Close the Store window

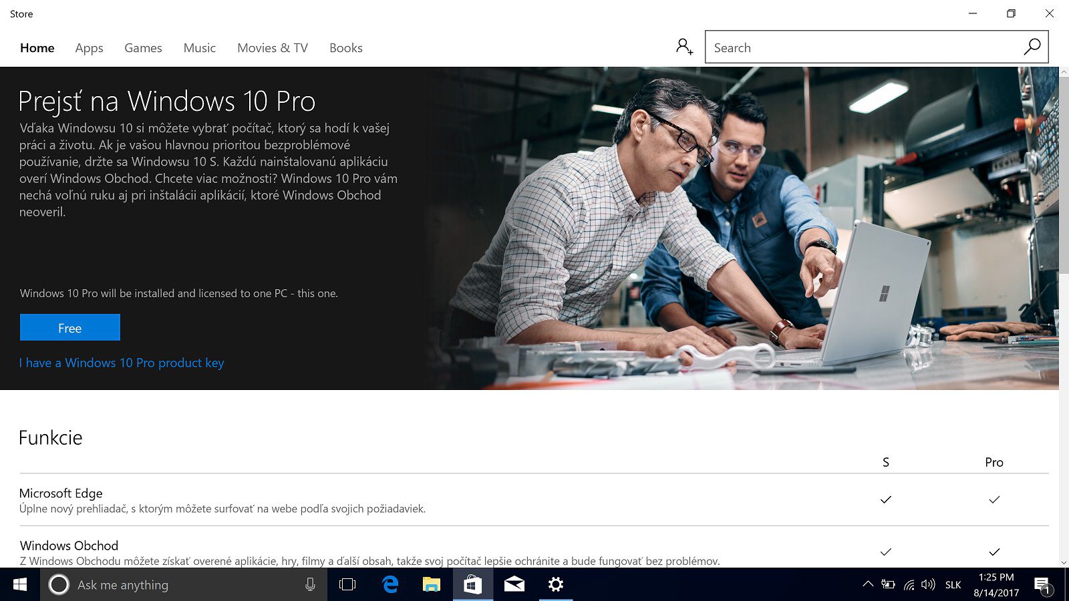1049,13
